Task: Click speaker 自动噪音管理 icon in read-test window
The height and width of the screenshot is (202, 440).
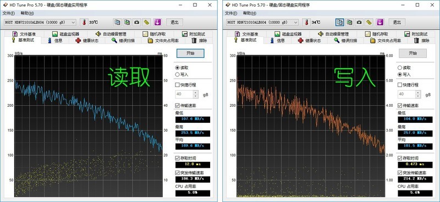Action: pos(98,34)
